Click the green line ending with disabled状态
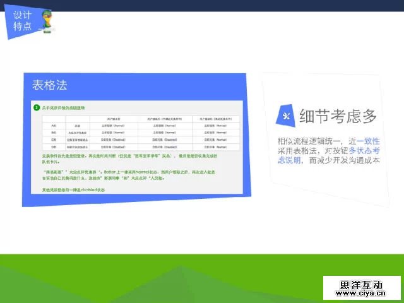Viewport: 404px width, 303px height. [73, 190]
